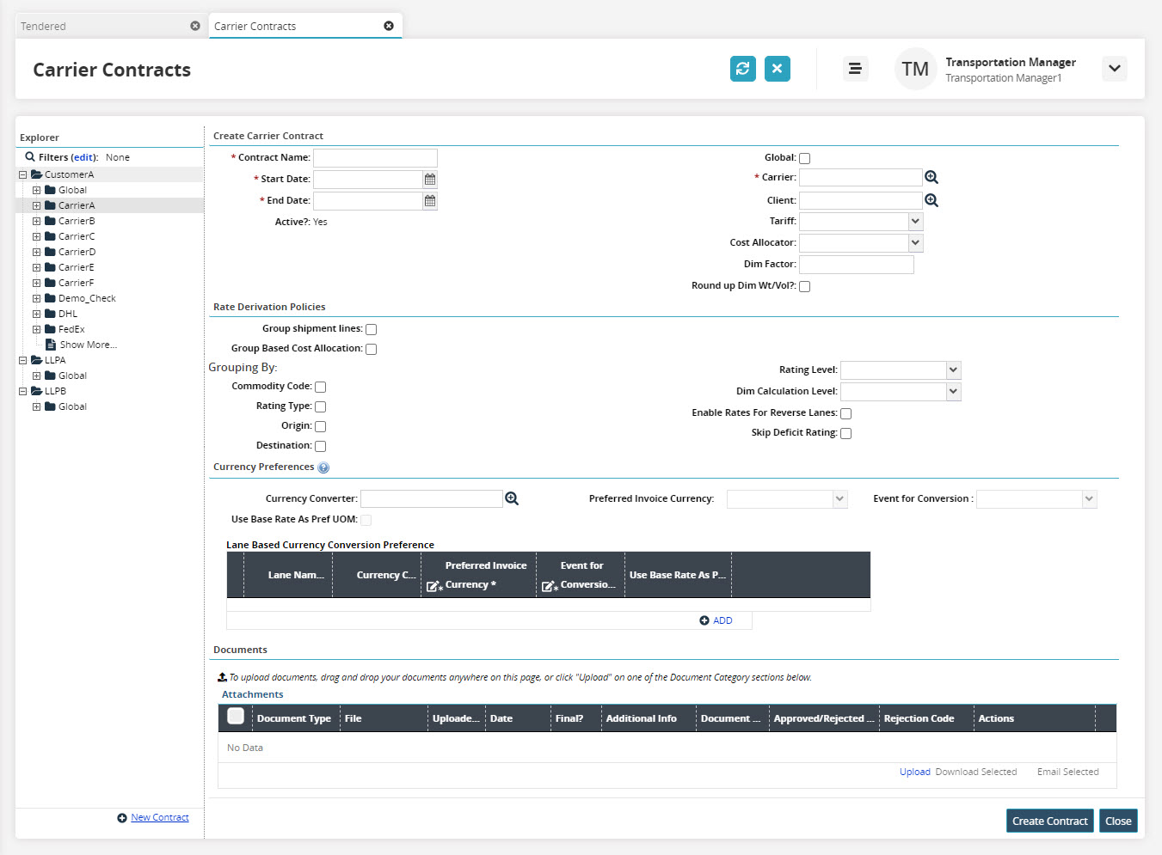Close the Carrier Contracts tab icon
The image size is (1162, 855).
pyautogui.click(x=389, y=26)
